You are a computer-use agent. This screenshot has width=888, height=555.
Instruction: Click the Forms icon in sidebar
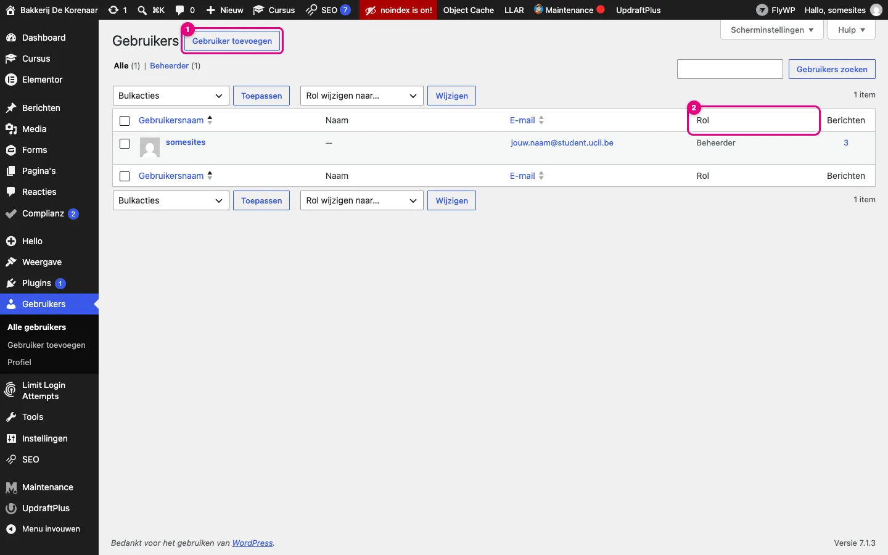point(11,150)
